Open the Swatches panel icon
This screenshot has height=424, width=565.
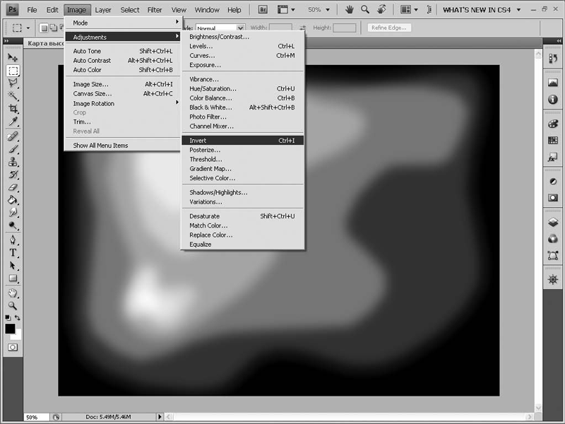pos(553,140)
